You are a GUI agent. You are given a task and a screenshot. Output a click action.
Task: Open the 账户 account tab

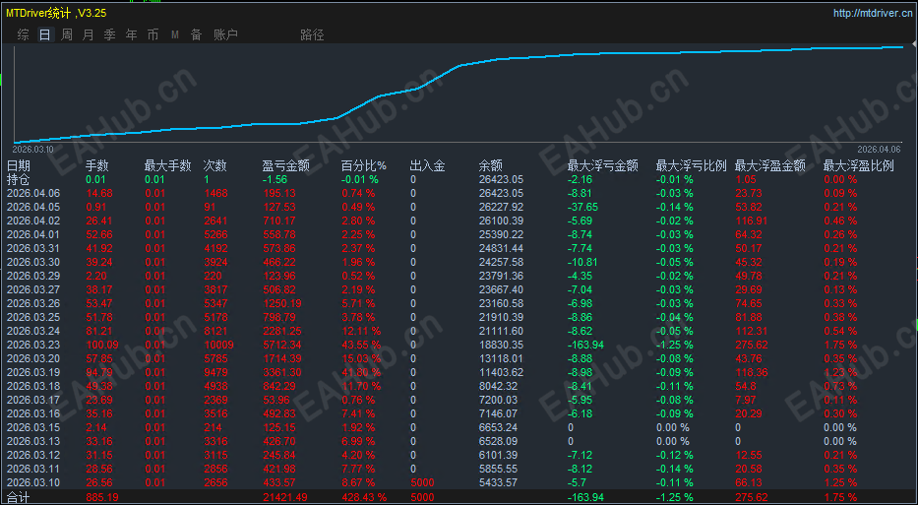coord(225,35)
